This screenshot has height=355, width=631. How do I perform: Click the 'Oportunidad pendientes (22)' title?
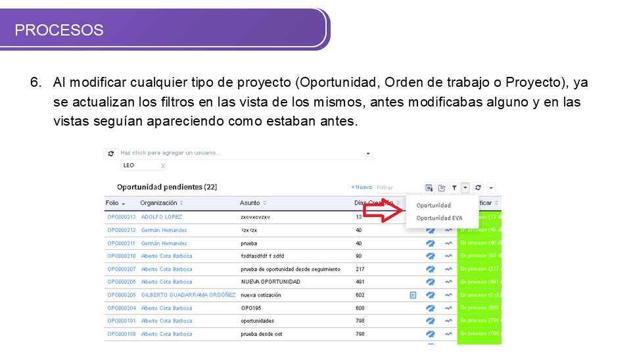167,187
